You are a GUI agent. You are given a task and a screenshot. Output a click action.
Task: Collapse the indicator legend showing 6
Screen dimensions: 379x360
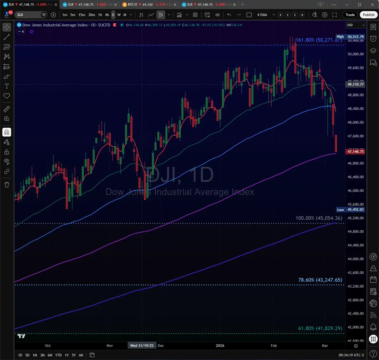pos(21,32)
